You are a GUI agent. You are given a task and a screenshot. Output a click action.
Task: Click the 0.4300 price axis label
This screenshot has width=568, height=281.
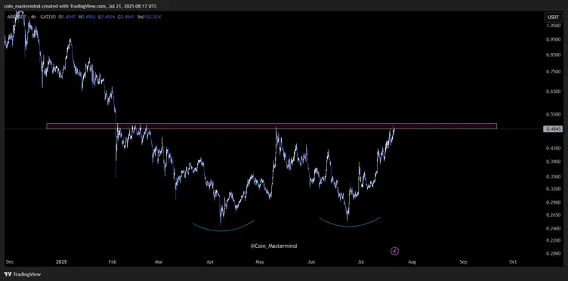coord(554,149)
